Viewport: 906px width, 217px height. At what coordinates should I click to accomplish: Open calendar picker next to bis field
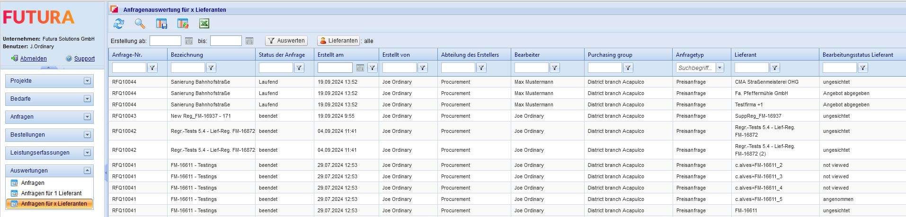pos(249,41)
